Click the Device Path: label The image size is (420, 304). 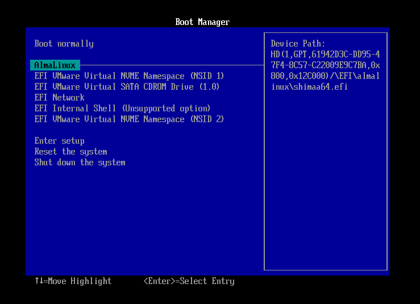point(298,44)
